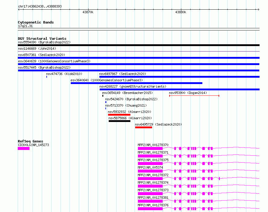
Task: Click the nsv6507361 blue variant bar
Action: (139, 58)
